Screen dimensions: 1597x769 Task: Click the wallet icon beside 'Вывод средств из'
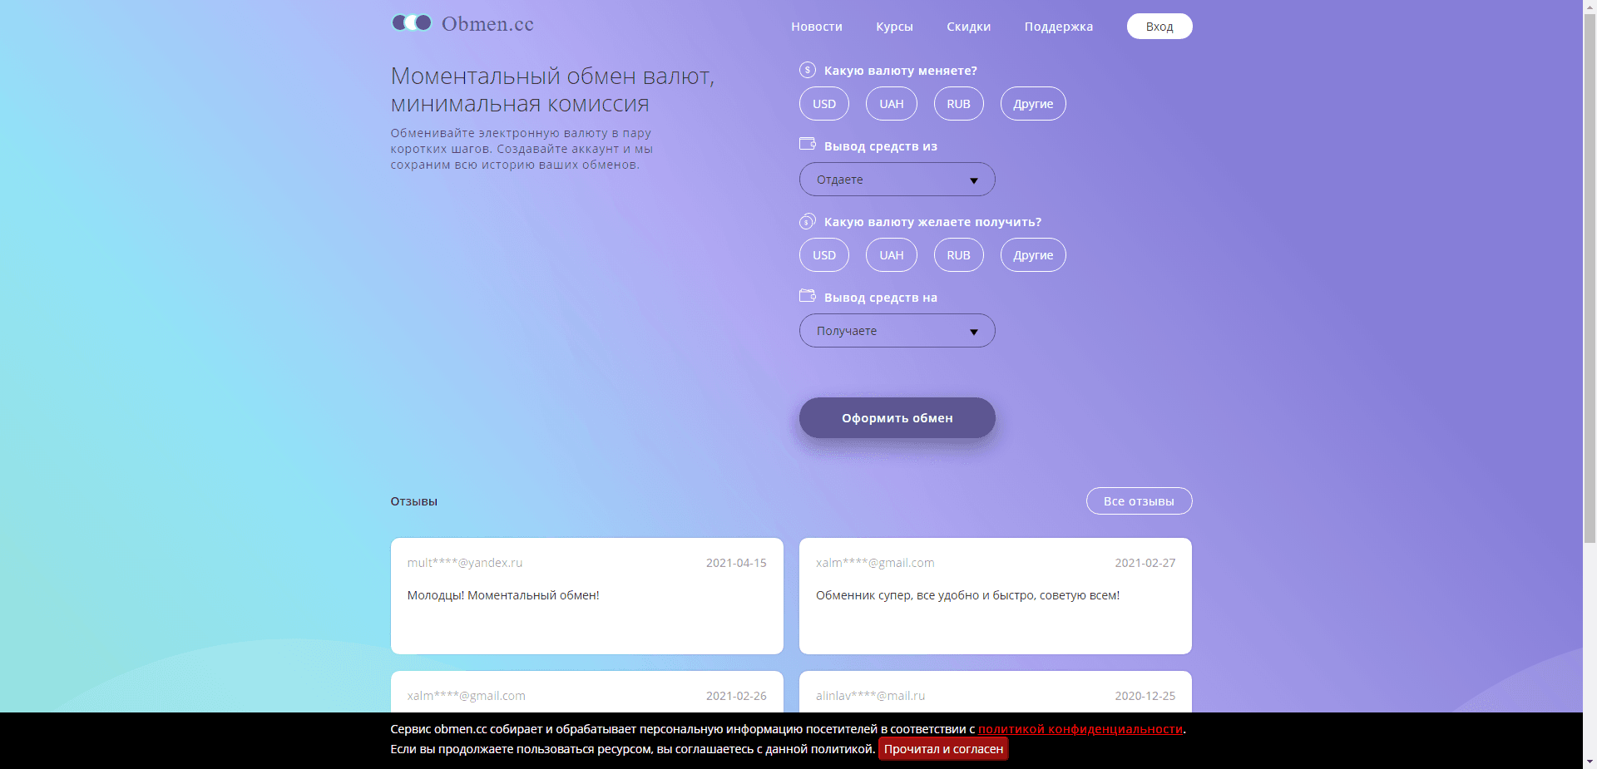pyautogui.click(x=807, y=144)
